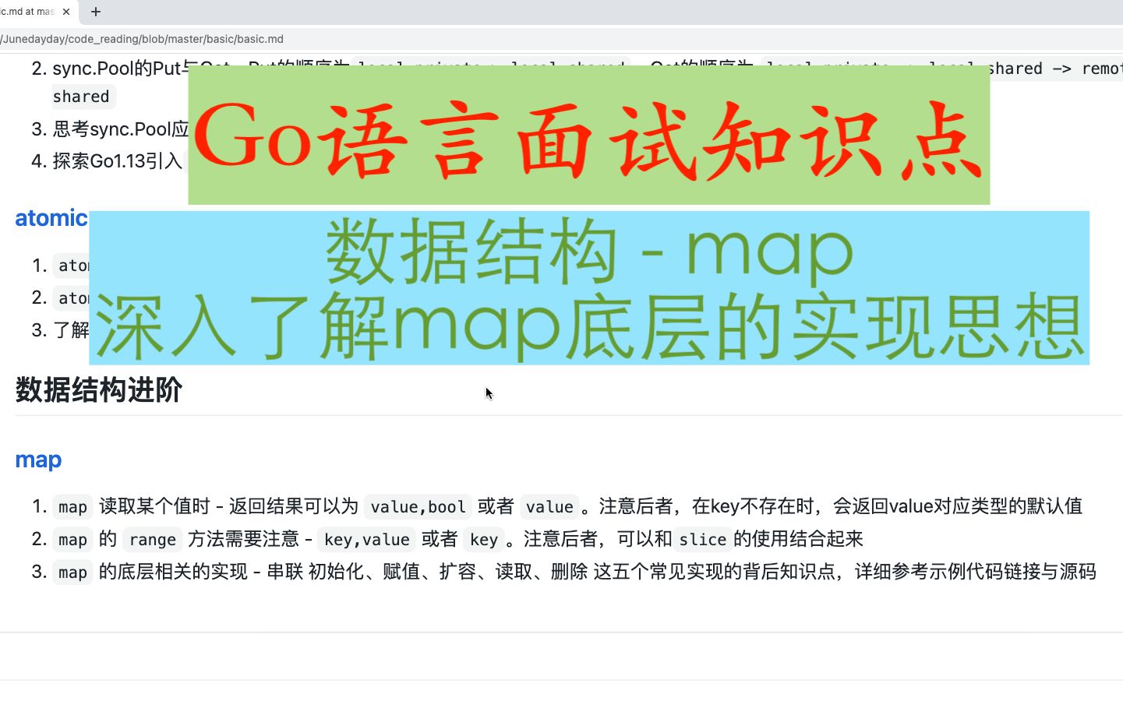
Task: Click the key code snippet after 或者
Action: coord(484,540)
